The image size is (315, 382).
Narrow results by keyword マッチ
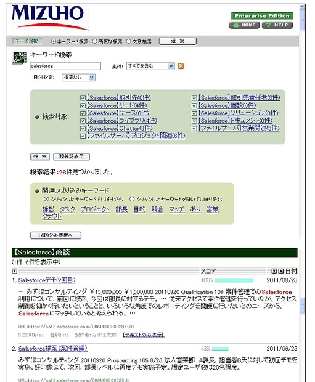tap(177, 209)
